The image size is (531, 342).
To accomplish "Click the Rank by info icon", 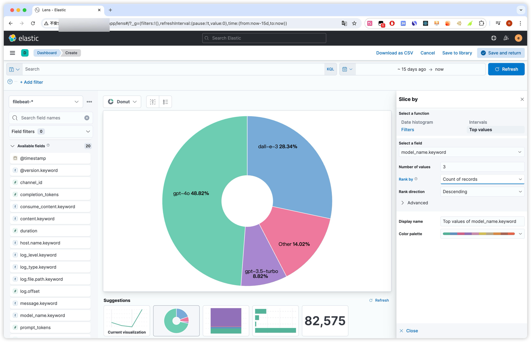I will [416, 179].
